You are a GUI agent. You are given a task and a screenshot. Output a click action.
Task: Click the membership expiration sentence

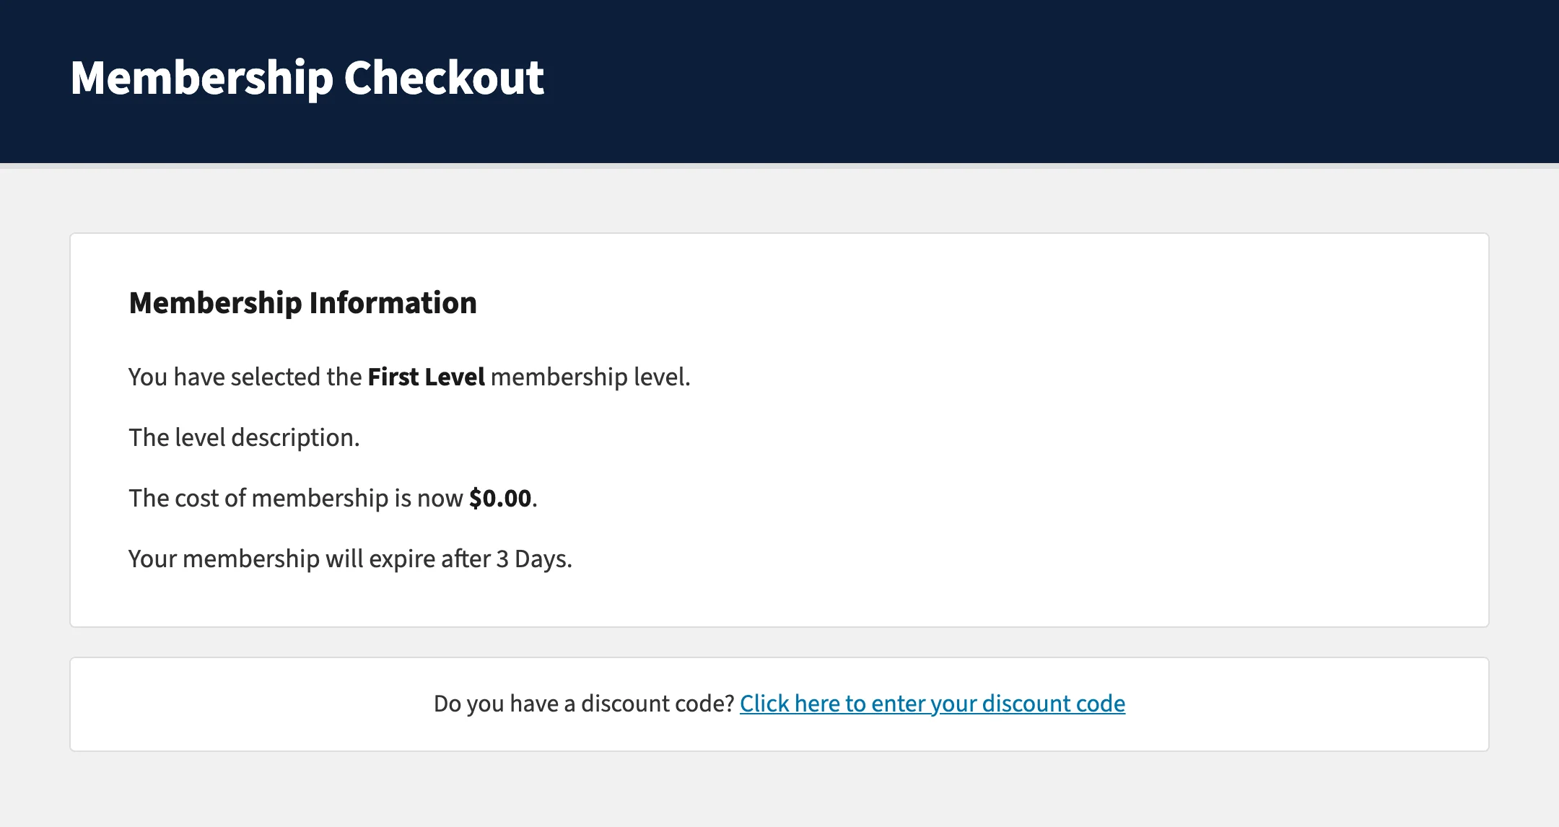point(349,558)
